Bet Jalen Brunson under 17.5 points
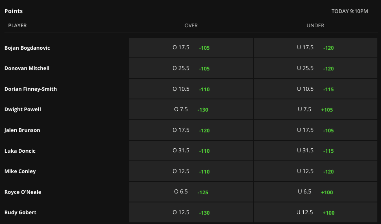Viewport: 381px width, 224px height. click(316, 130)
